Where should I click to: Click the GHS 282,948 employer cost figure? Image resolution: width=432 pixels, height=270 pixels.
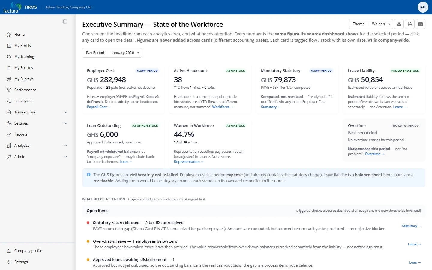point(106,80)
